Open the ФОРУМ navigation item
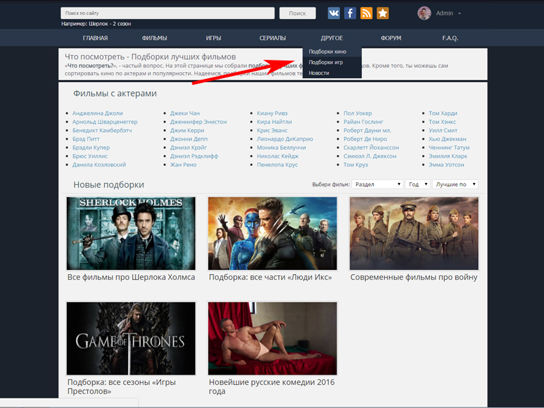The image size is (544, 408). pyautogui.click(x=391, y=38)
